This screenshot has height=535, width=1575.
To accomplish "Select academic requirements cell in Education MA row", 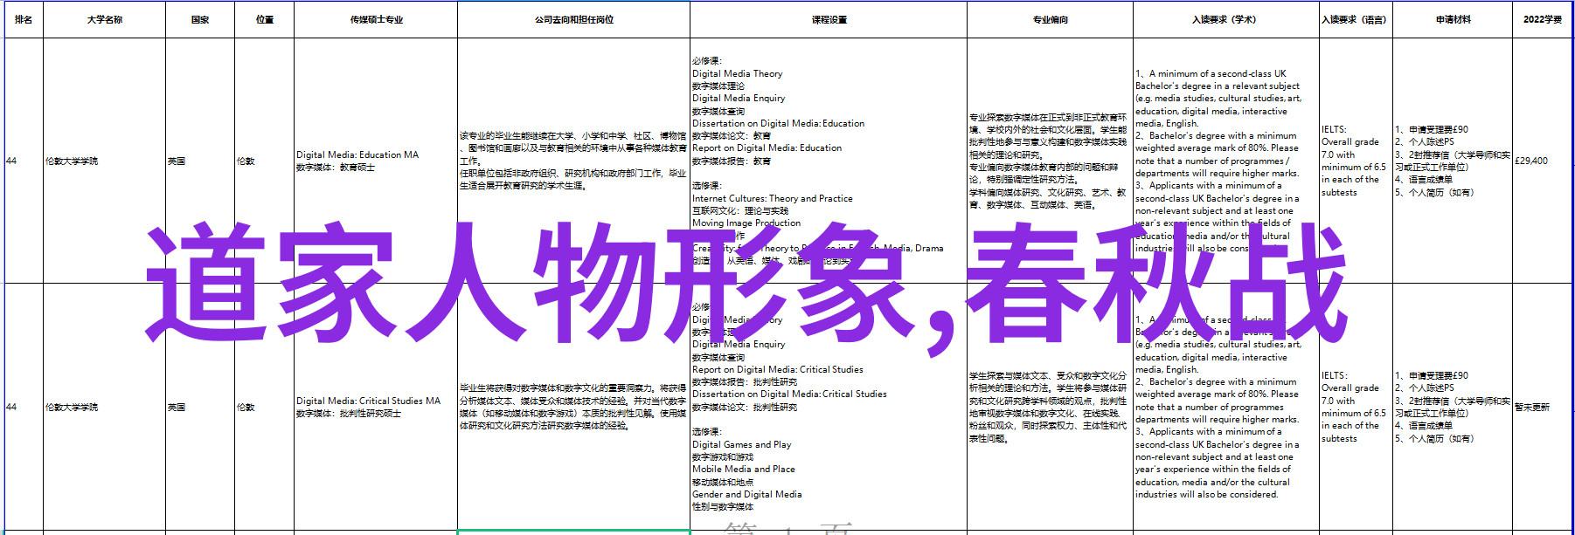I will 1226,161.
